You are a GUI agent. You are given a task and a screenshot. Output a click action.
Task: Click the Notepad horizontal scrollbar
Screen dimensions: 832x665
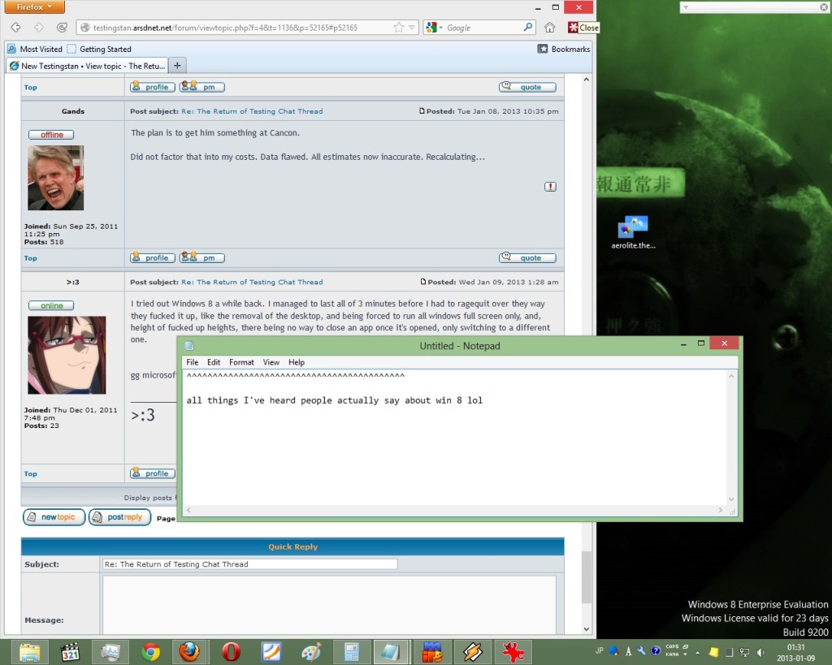point(453,510)
